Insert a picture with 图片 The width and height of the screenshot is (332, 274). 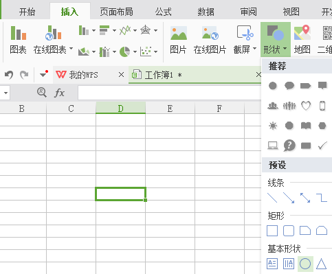178,41
